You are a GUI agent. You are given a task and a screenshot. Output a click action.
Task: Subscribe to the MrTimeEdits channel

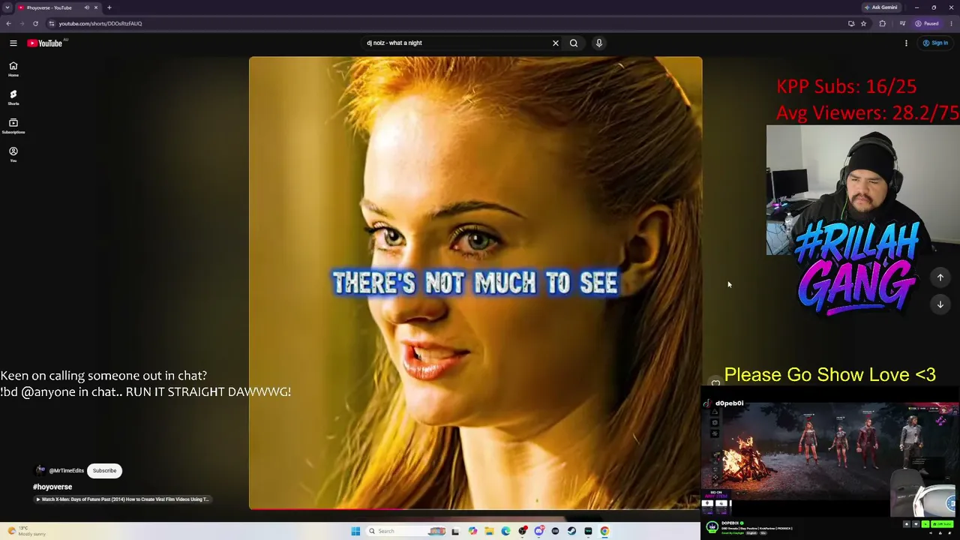point(104,470)
